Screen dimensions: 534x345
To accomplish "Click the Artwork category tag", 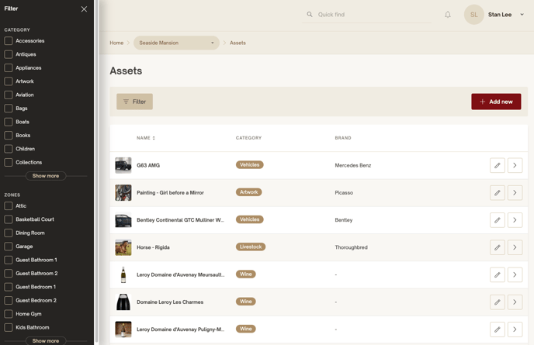I will click(249, 192).
